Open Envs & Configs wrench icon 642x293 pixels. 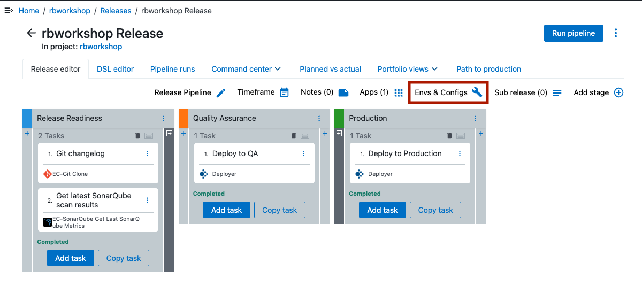click(477, 92)
